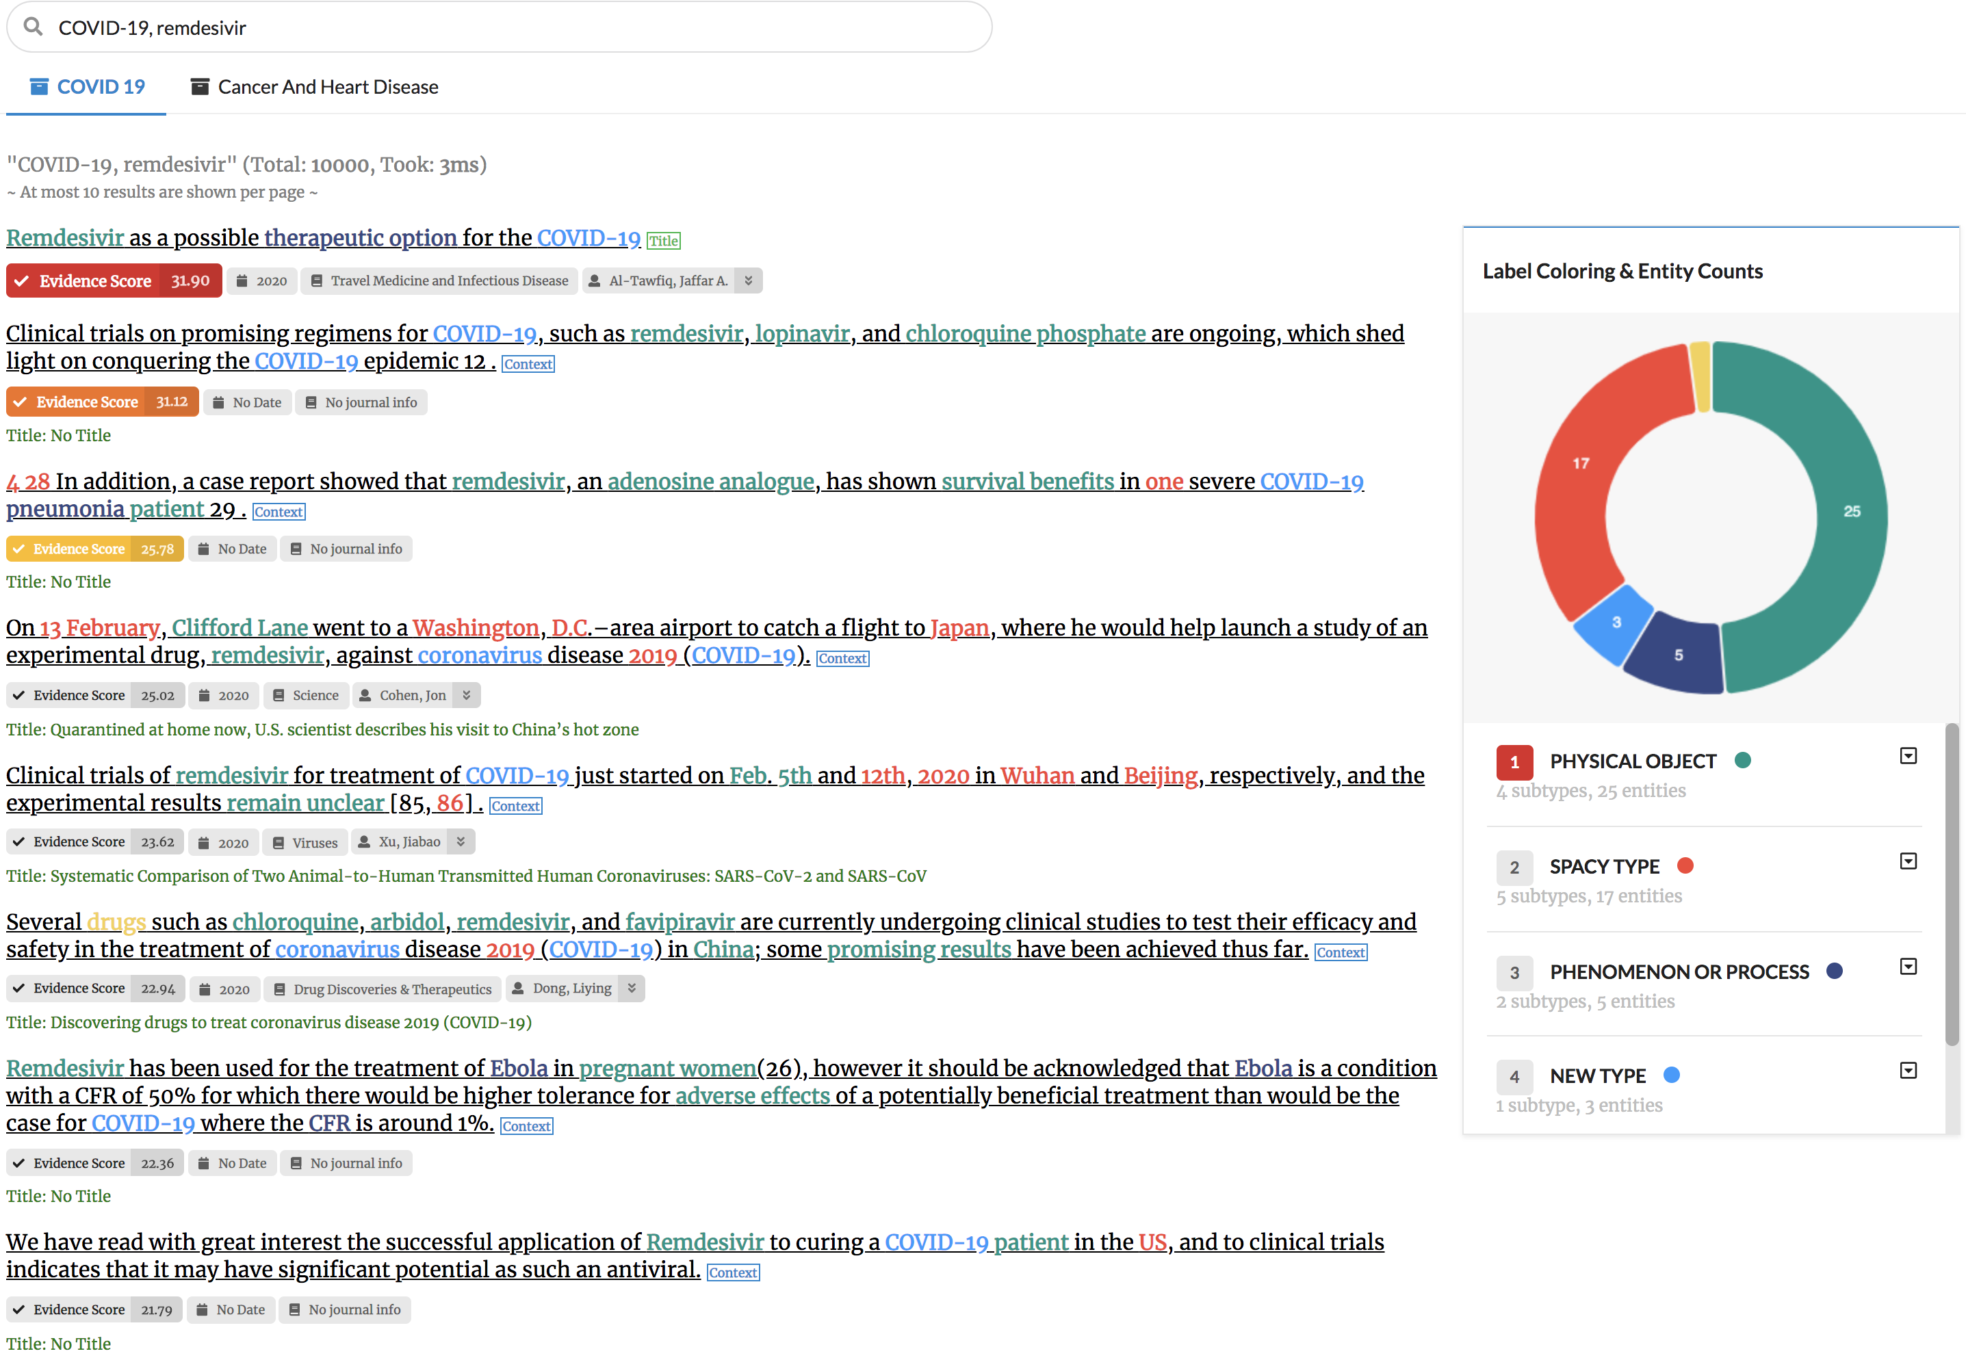
Task: Toggle the red Evidence Score 31.90 checkmark
Action: pyautogui.click(x=22, y=282)
